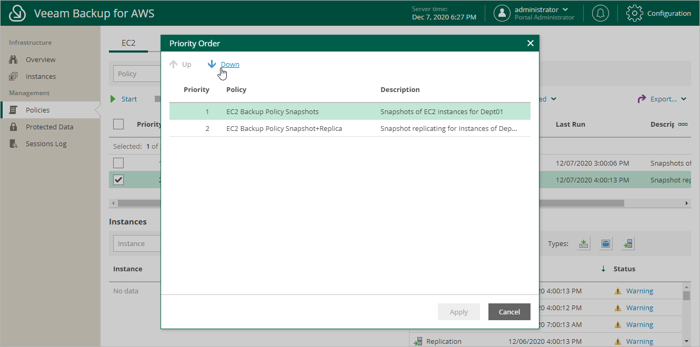Click the Apply button in the dialog

[459, 312]
